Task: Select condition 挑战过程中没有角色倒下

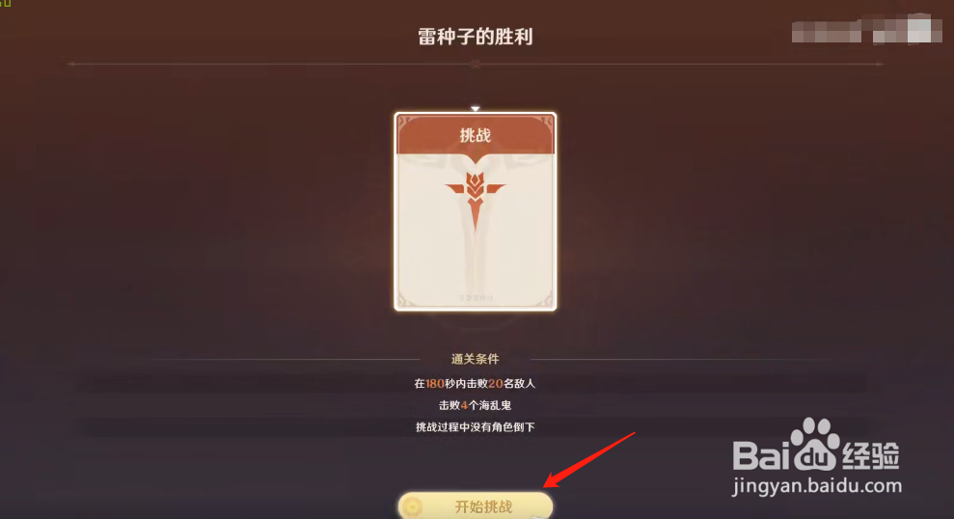Action: pyautogui.click(x=476, y=427)
